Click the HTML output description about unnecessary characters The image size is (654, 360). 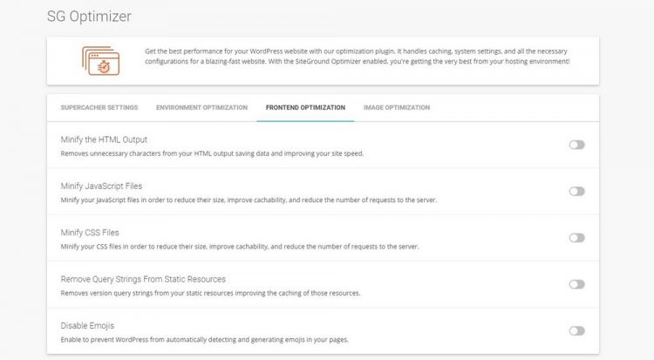tap(211, 153)
